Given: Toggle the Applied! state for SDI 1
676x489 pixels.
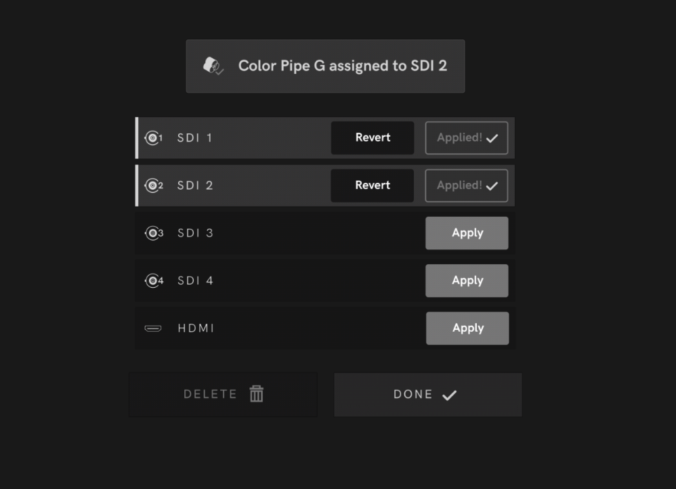Looking at the screenshot, I should point(466,138).
